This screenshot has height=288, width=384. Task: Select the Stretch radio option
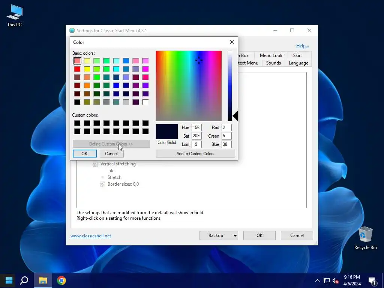(x=114, y=177)
